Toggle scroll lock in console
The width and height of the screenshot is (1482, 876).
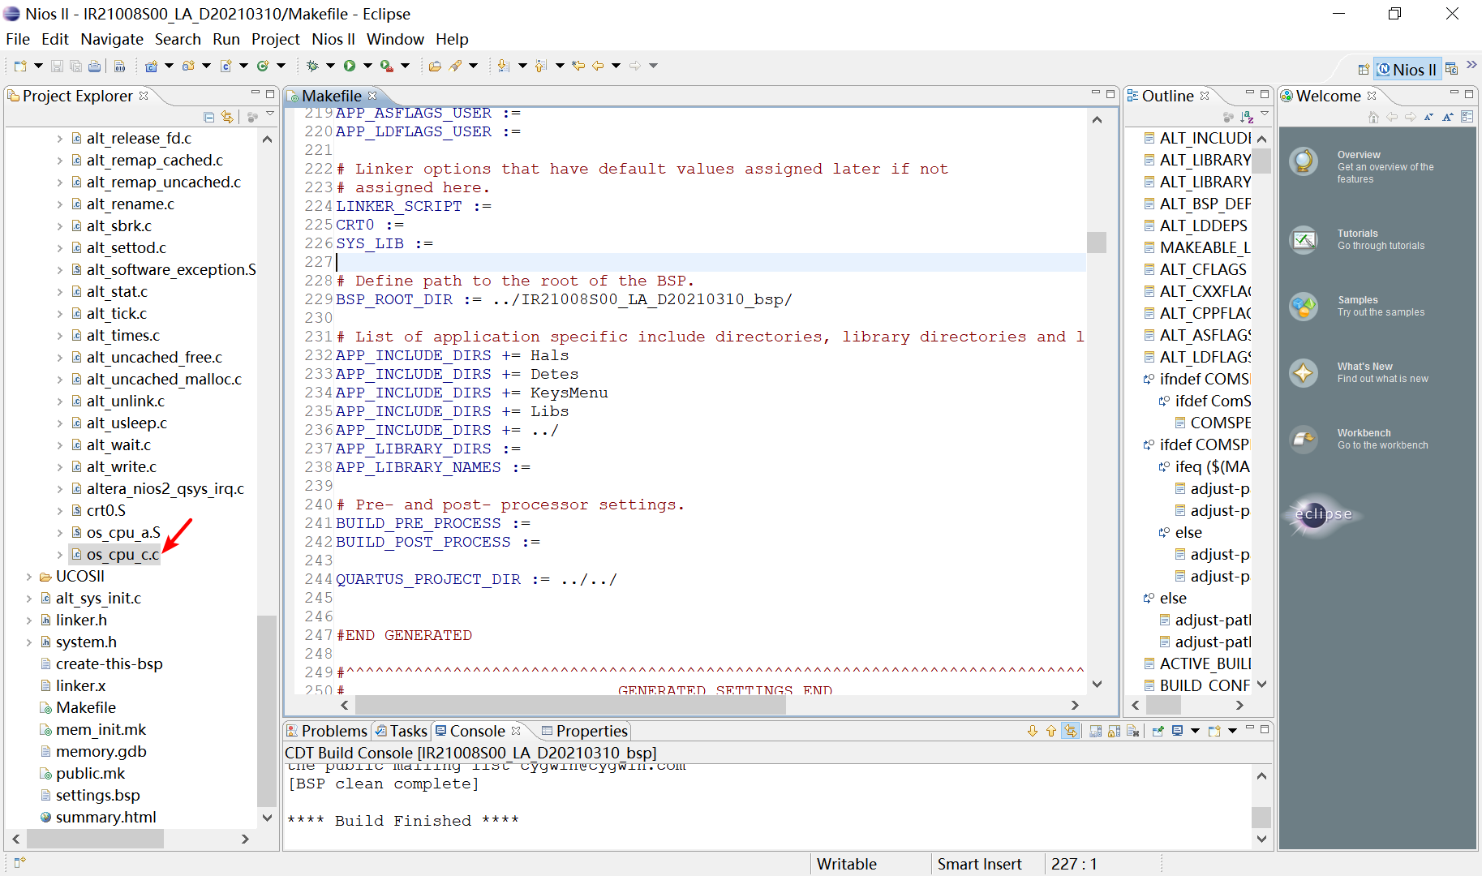[x=1115, y=731]
